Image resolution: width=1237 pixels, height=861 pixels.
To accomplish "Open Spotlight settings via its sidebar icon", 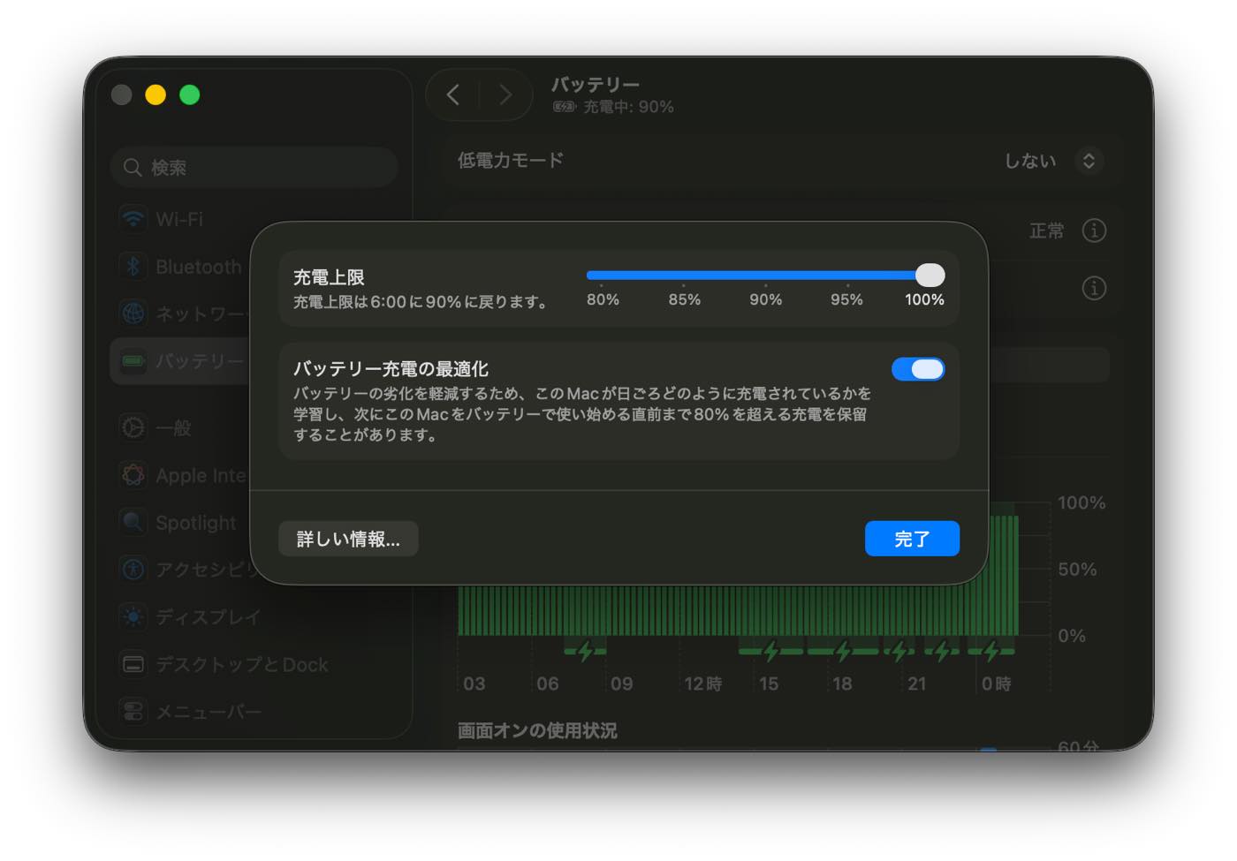I will [x=133, y=522].
